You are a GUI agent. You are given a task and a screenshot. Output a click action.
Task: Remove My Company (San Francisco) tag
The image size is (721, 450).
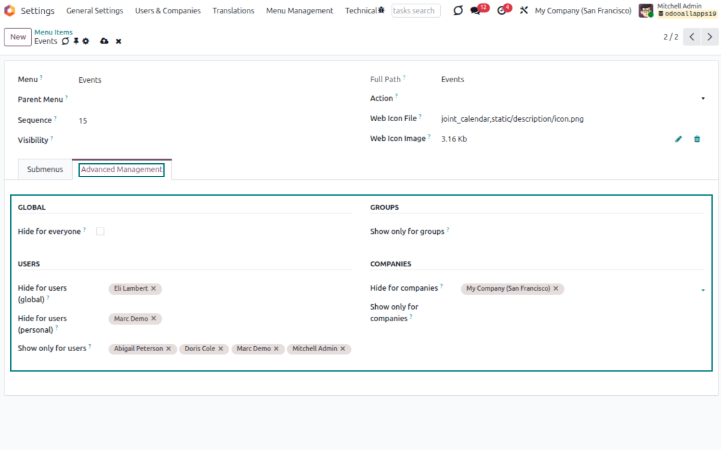pyautogui.click(x=556, y=289)
